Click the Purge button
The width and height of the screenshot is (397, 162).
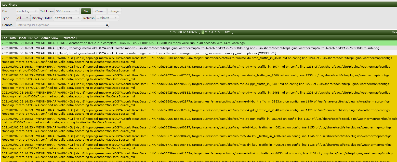[114, 11]
